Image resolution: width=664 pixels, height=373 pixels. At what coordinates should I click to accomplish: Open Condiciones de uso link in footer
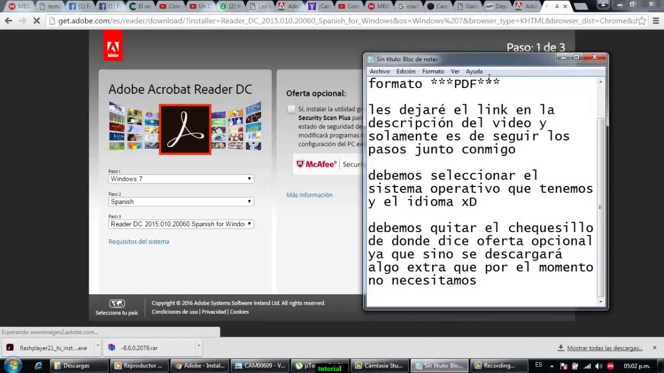click(x=175, y=312)
